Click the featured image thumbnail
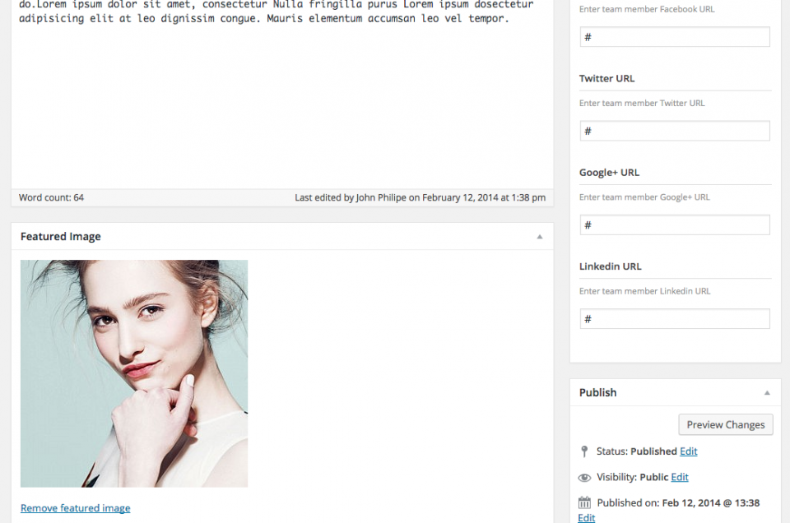Screen dimensions: 790x523 tap(134, 373)
